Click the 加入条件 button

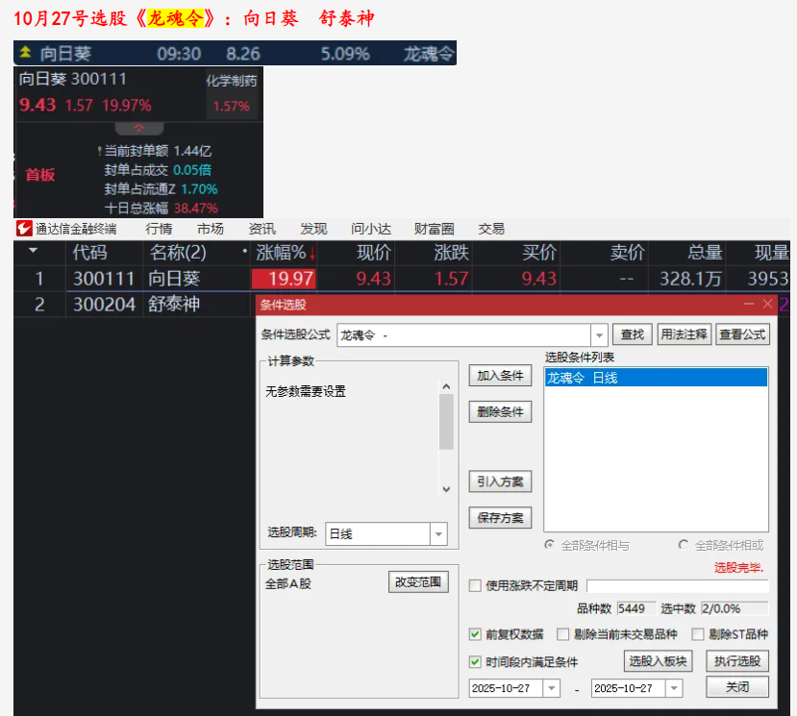click(500, 376)
